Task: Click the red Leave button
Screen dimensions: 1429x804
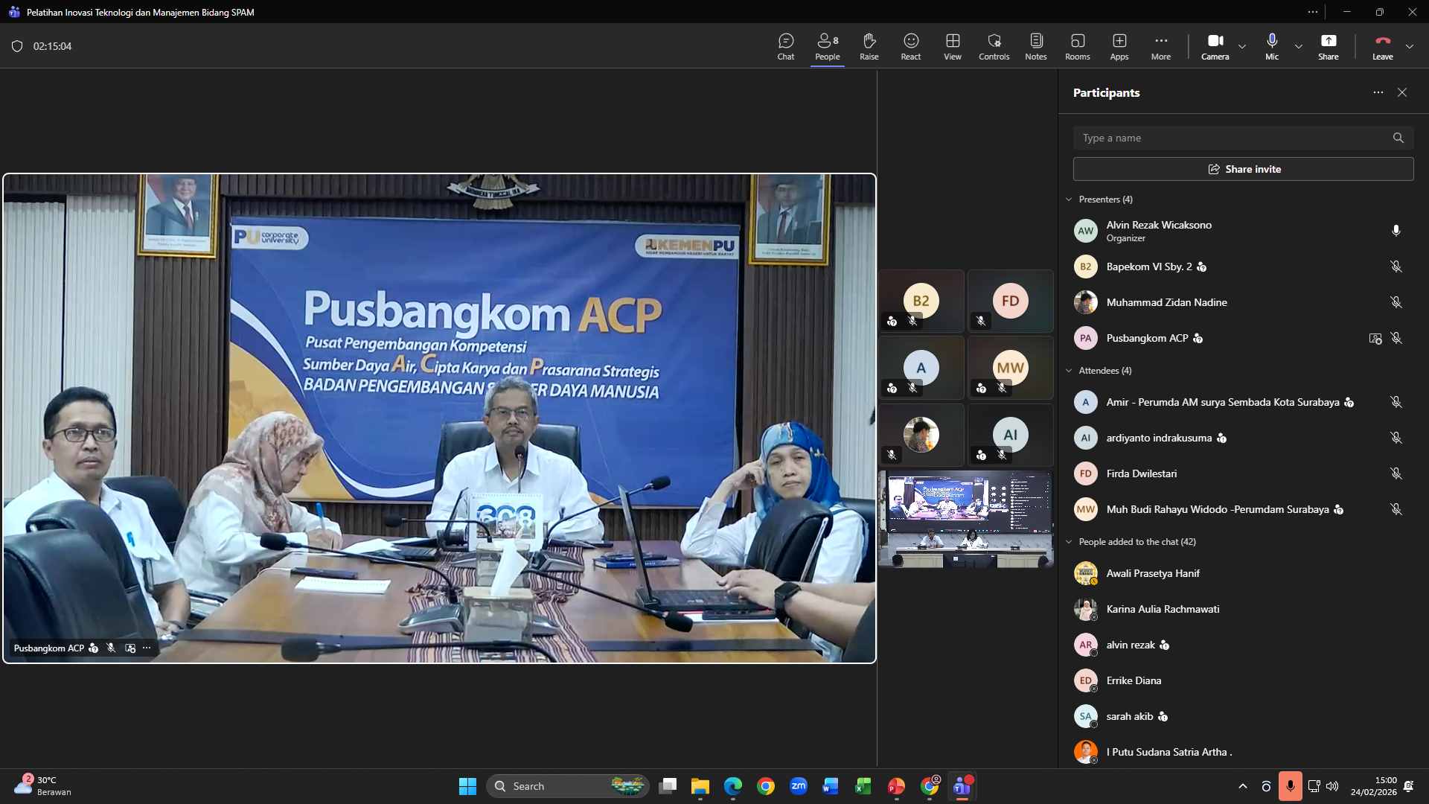Action: [1382, 46]
